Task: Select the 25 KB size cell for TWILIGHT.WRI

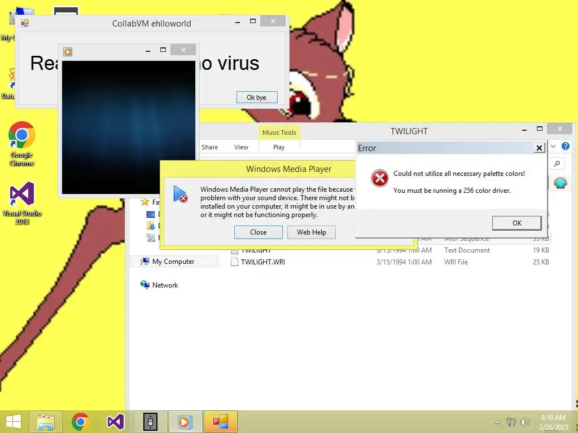Action: click(x=541, y=262)
